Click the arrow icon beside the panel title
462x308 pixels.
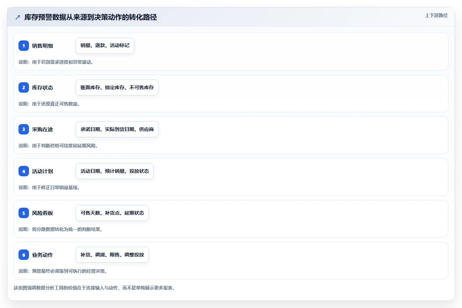tap(18, 17)
